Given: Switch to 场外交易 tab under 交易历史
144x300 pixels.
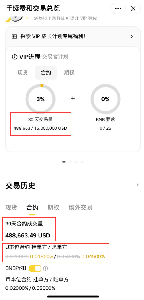Looking at the screenshot, I should (x=80, y=207).
